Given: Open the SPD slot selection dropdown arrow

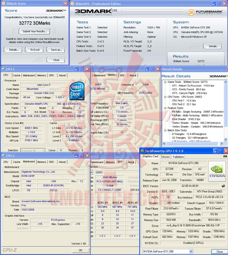Looking at the screenshot, I should pyautogui.click(x=92, y=172).
